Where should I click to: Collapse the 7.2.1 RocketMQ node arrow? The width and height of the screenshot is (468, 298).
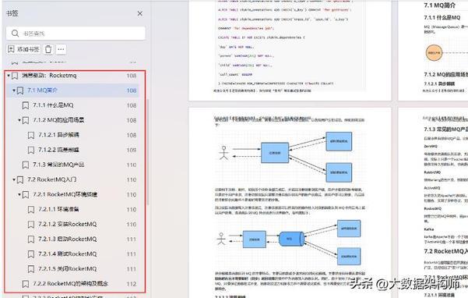coord(19,194)
